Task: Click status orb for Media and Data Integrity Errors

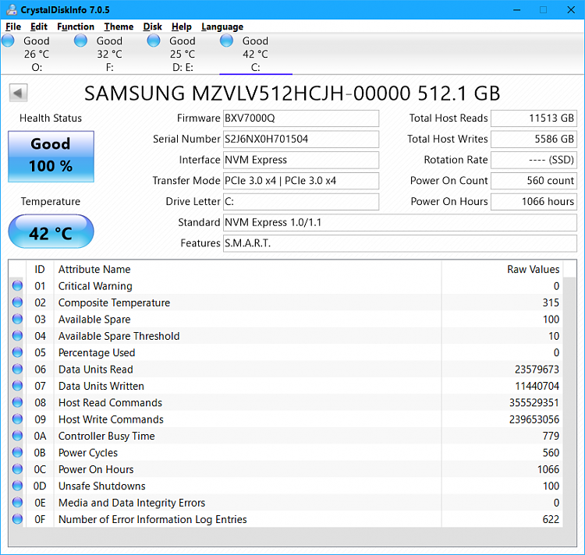Action: tap(17, 502)
